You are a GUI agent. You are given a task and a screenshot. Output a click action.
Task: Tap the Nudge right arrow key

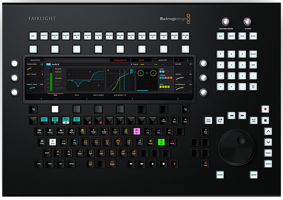coord(104,131)
